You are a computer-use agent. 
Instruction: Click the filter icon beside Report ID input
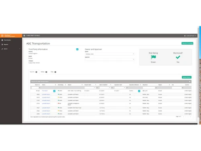tap(40, 88)
